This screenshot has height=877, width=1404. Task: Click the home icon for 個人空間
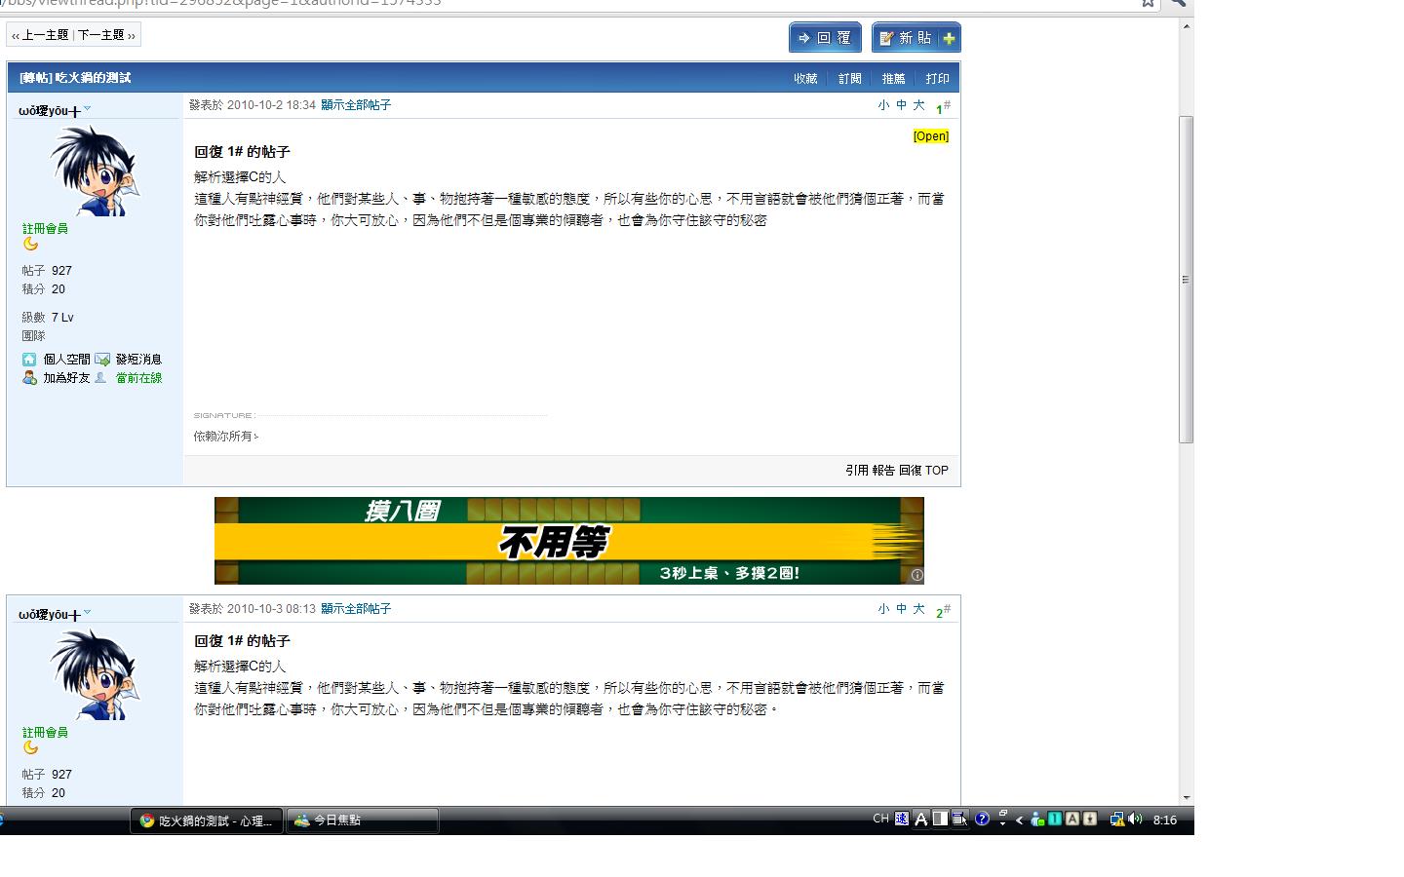click(29, 360)
